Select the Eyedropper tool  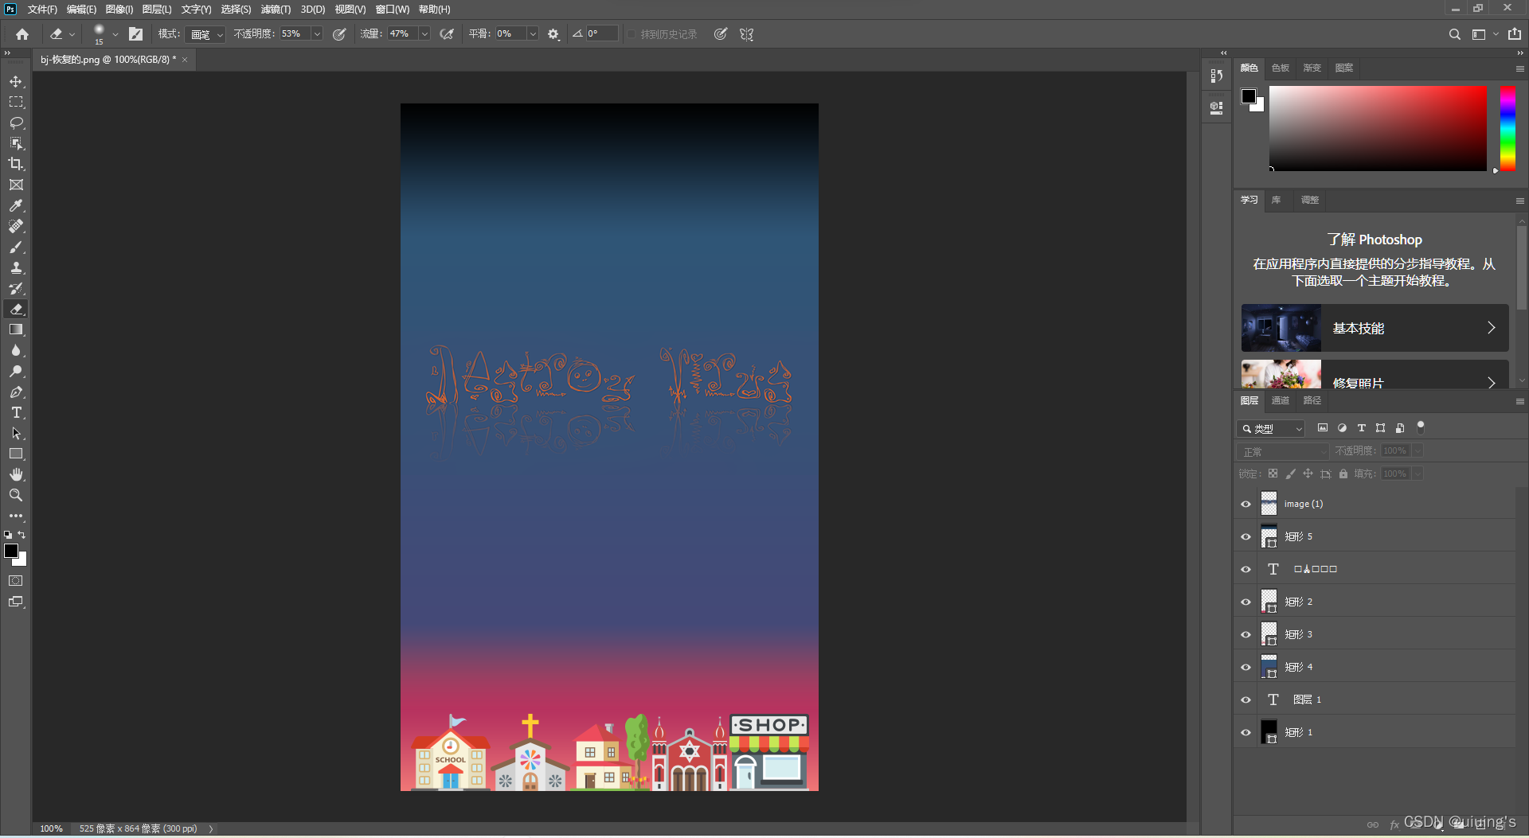click(x=16, y=206)
